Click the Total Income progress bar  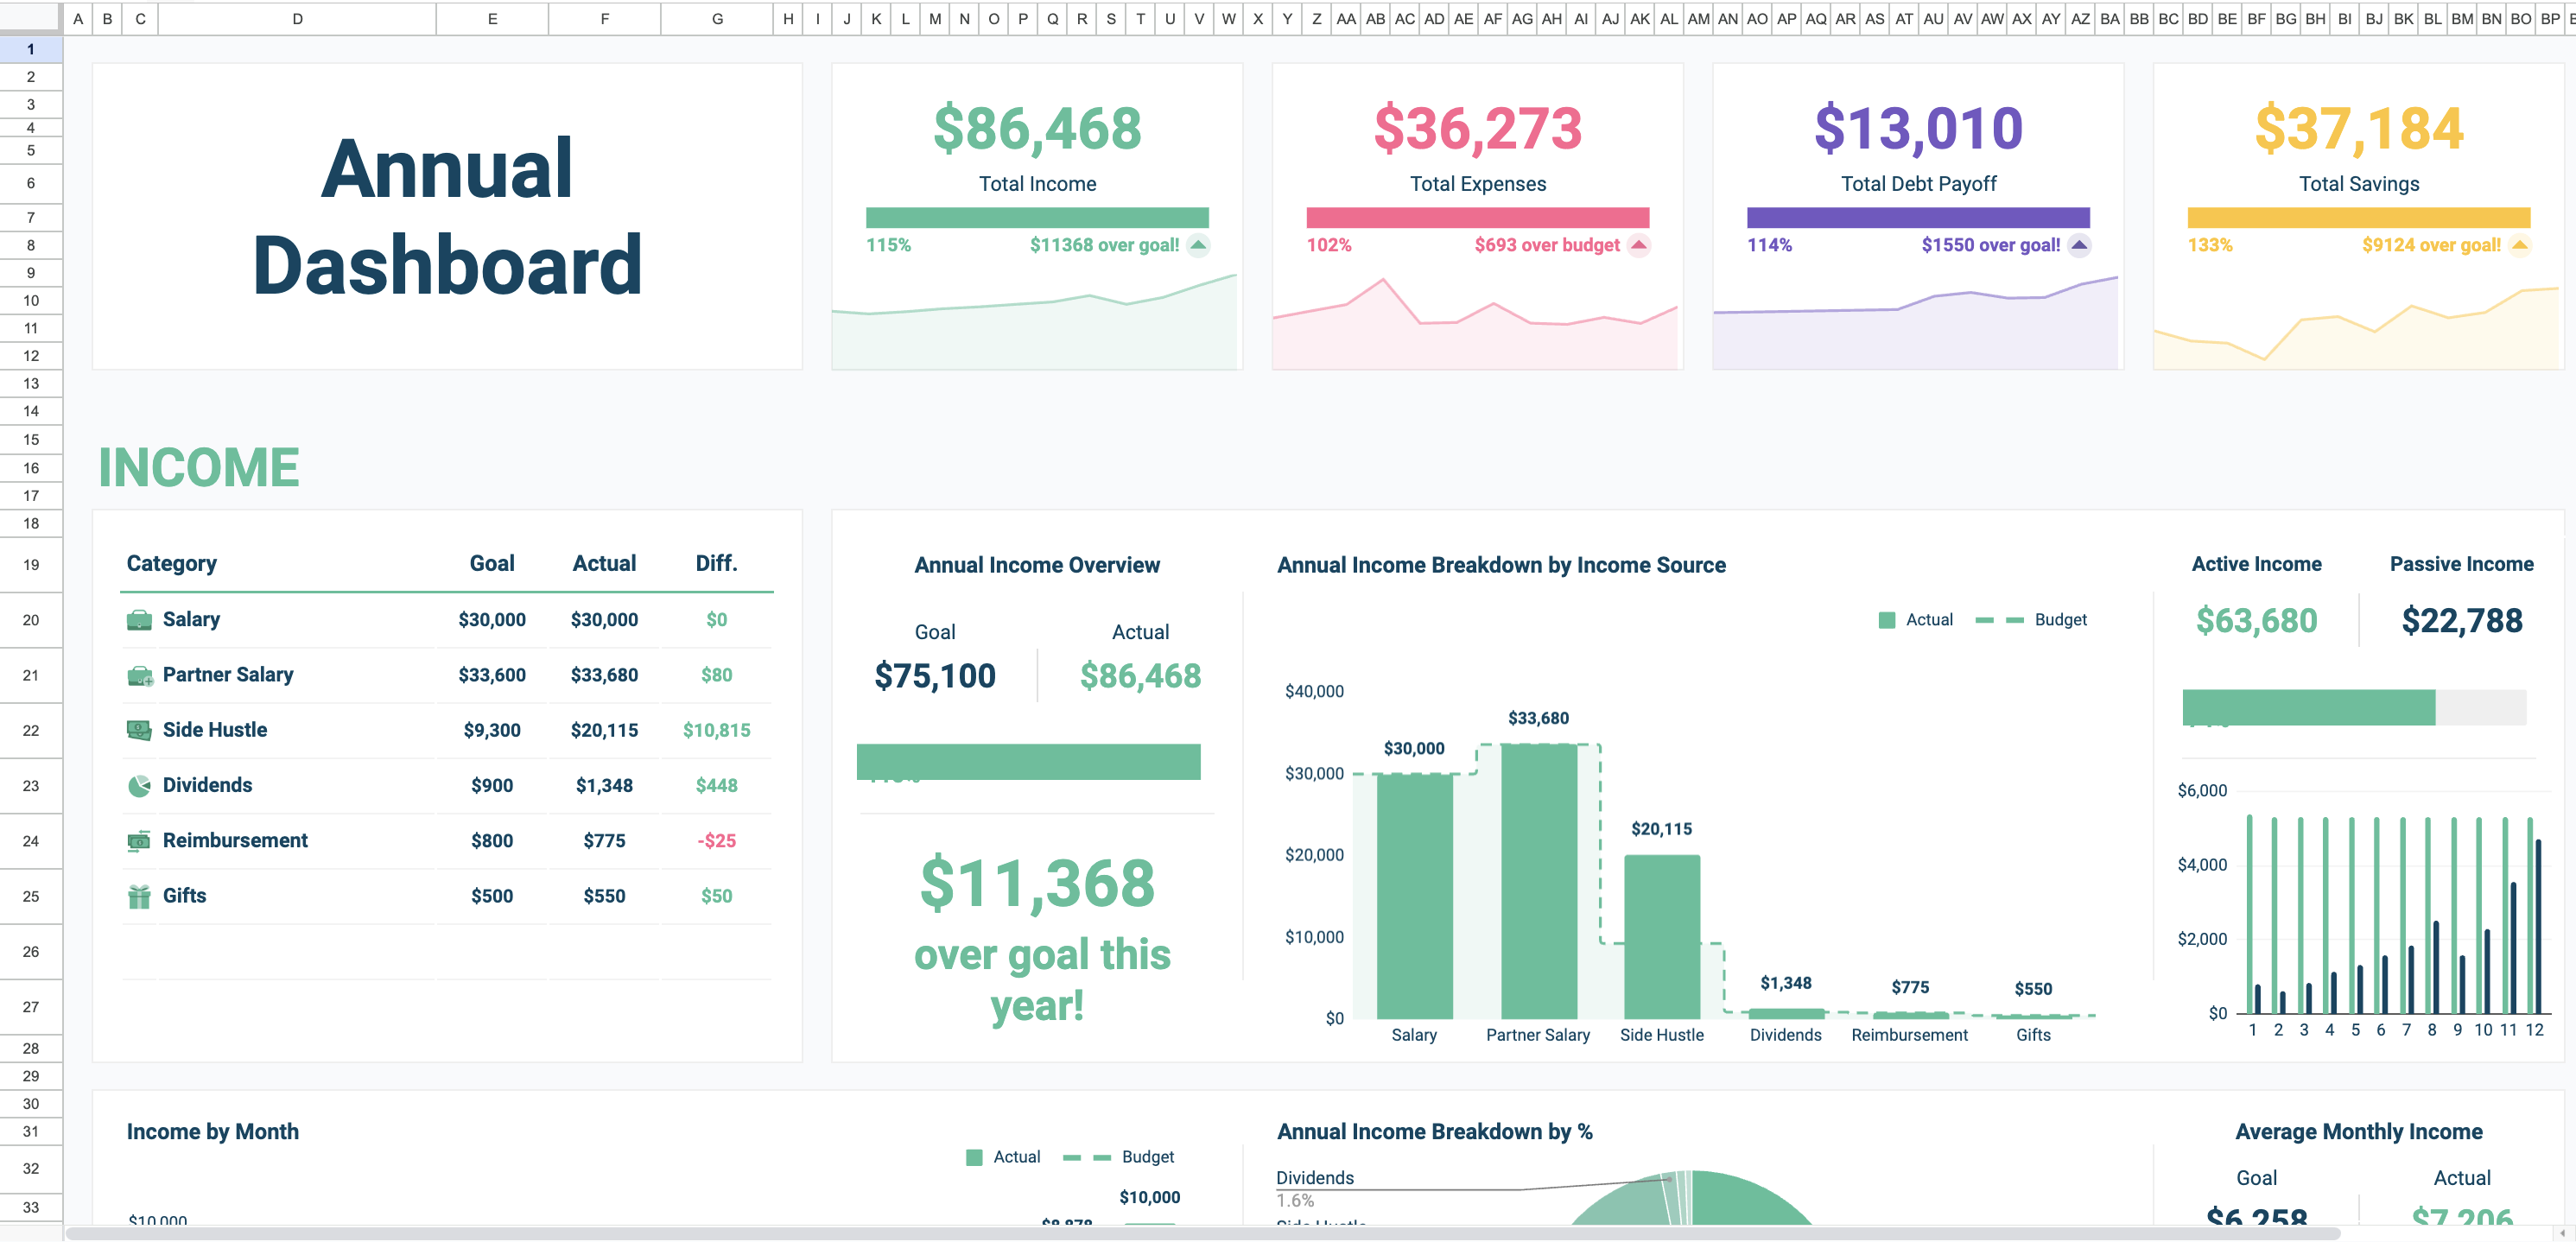click(1037, 217)
